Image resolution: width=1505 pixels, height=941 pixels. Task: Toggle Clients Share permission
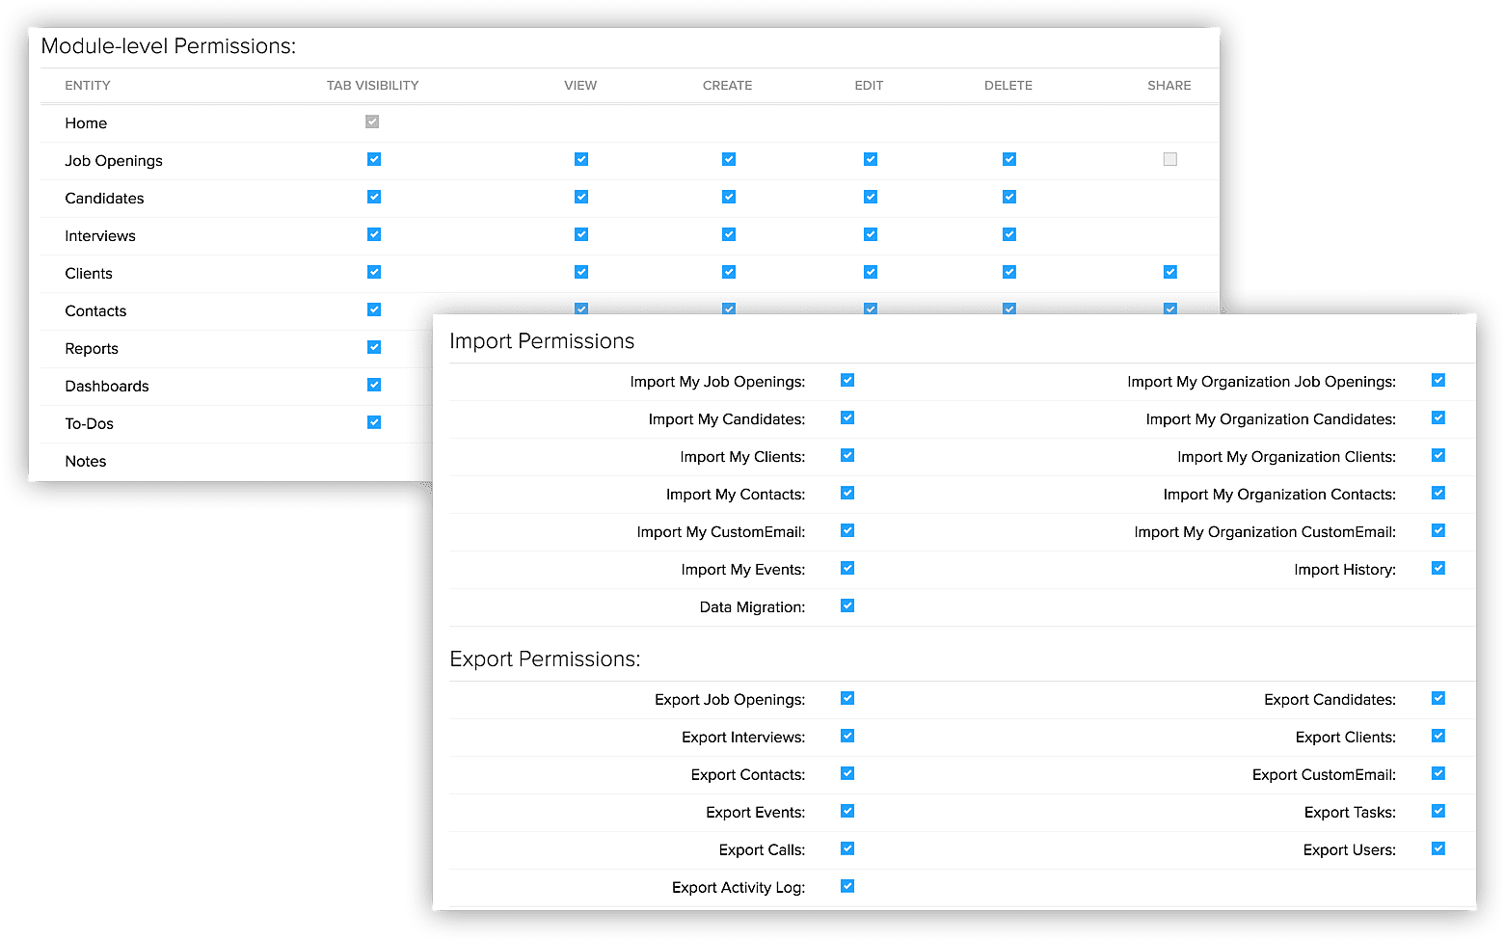pyautogui.click(x=1170, y=272)
